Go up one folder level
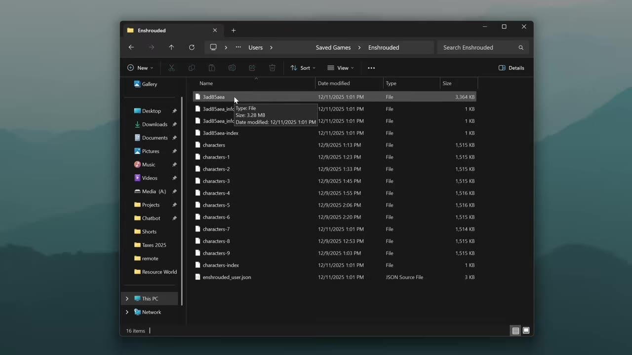632x355 pixels. 171,47
